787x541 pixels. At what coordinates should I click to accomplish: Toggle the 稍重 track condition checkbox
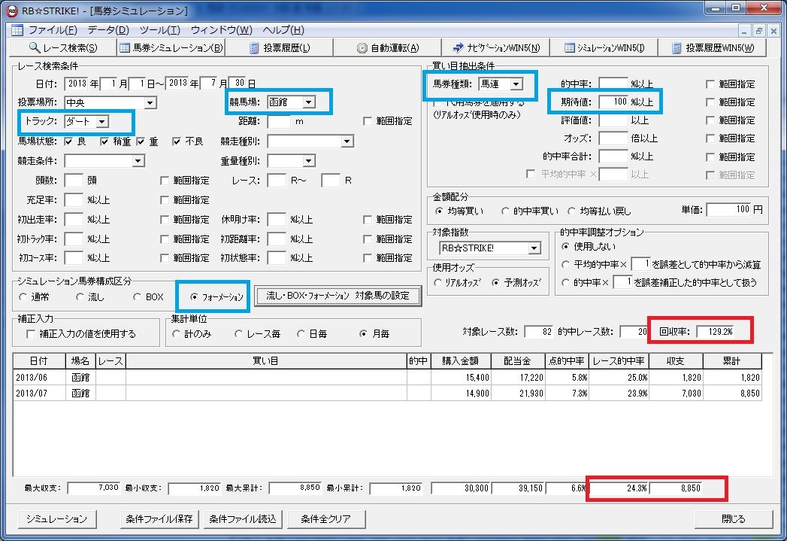(104, 141)
